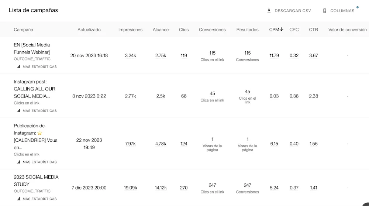Screen dimensions: 369x206
Task: Open bar-chart icon for EN Social Media Funnels Webinar
Action: [18, 66]
